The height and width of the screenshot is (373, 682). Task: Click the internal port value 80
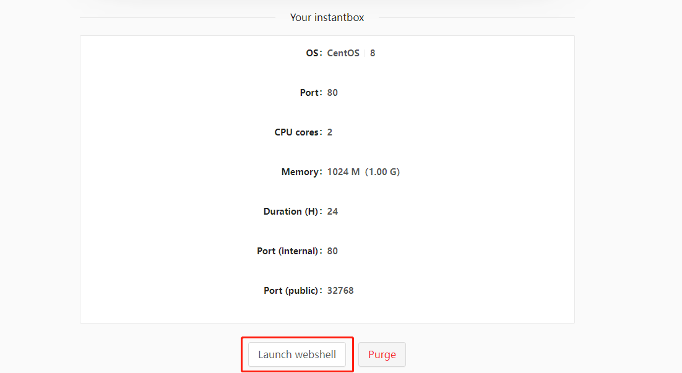pos(332,251)
